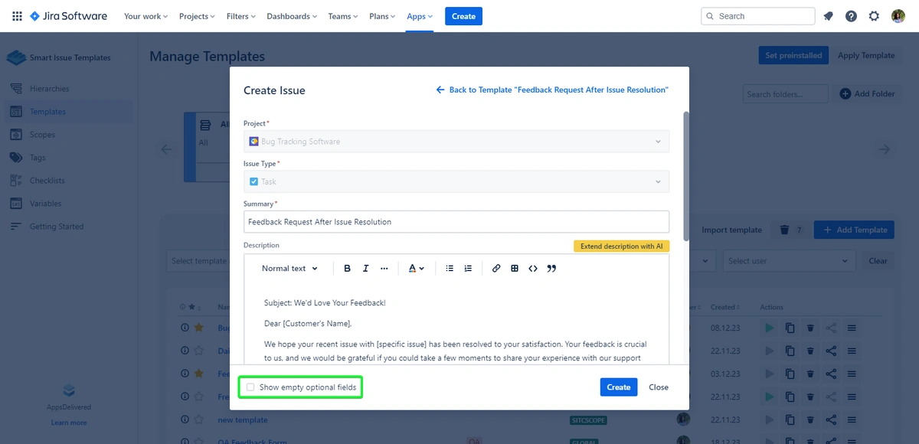Open the Normal text style dropdown
The height and width of the screenshot is (444, 919).
pyautogui.click(x=289, y=269)
